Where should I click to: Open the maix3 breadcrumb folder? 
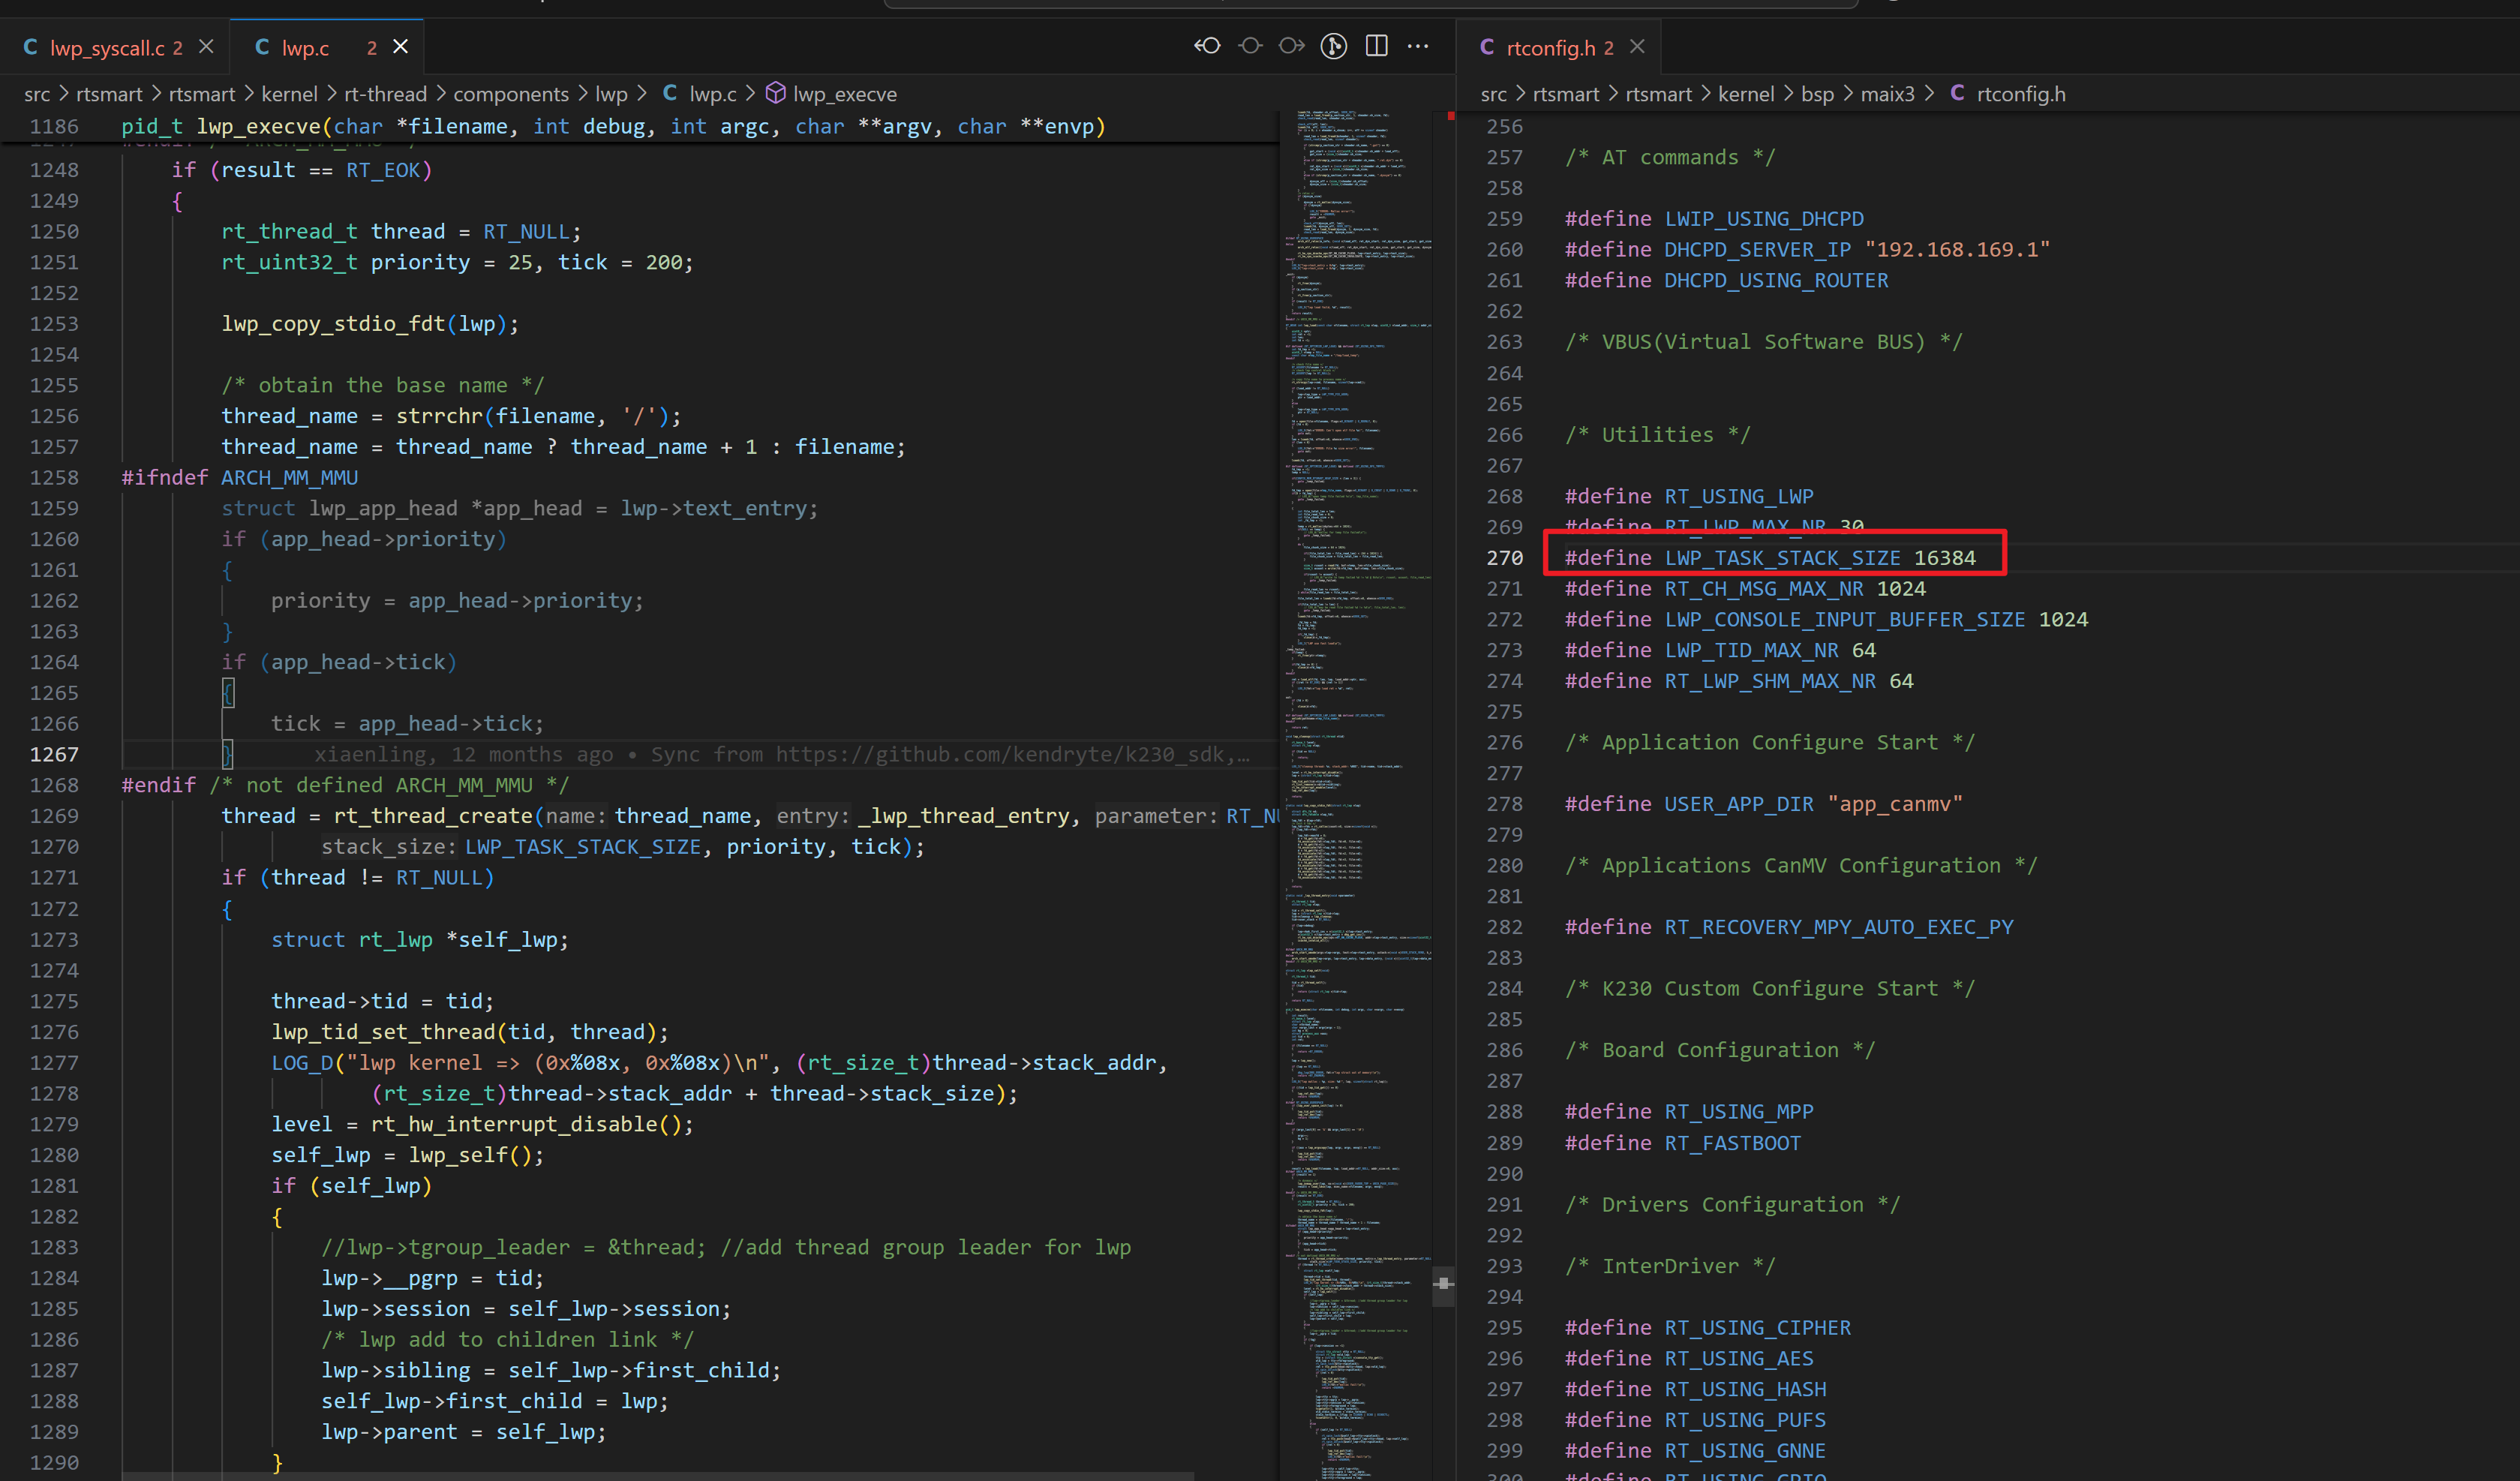coord(1887,94)
